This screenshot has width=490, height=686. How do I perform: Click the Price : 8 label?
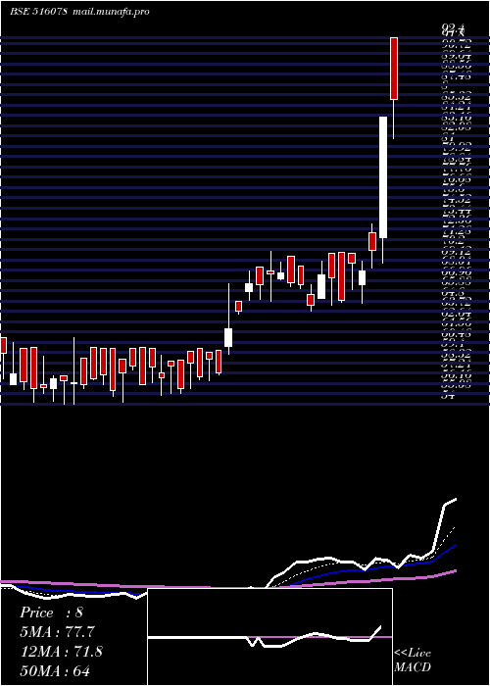[x=51, y=612]
